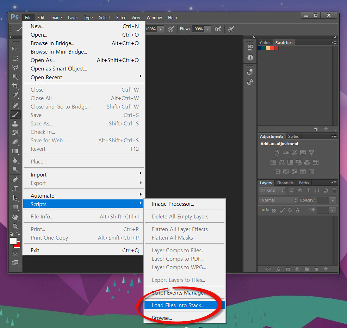Select the Crop tool
347x328 pixels.
[x=15, y=86]
